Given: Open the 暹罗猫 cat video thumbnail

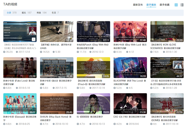Looking at the screenshot, I should (57, 31).
